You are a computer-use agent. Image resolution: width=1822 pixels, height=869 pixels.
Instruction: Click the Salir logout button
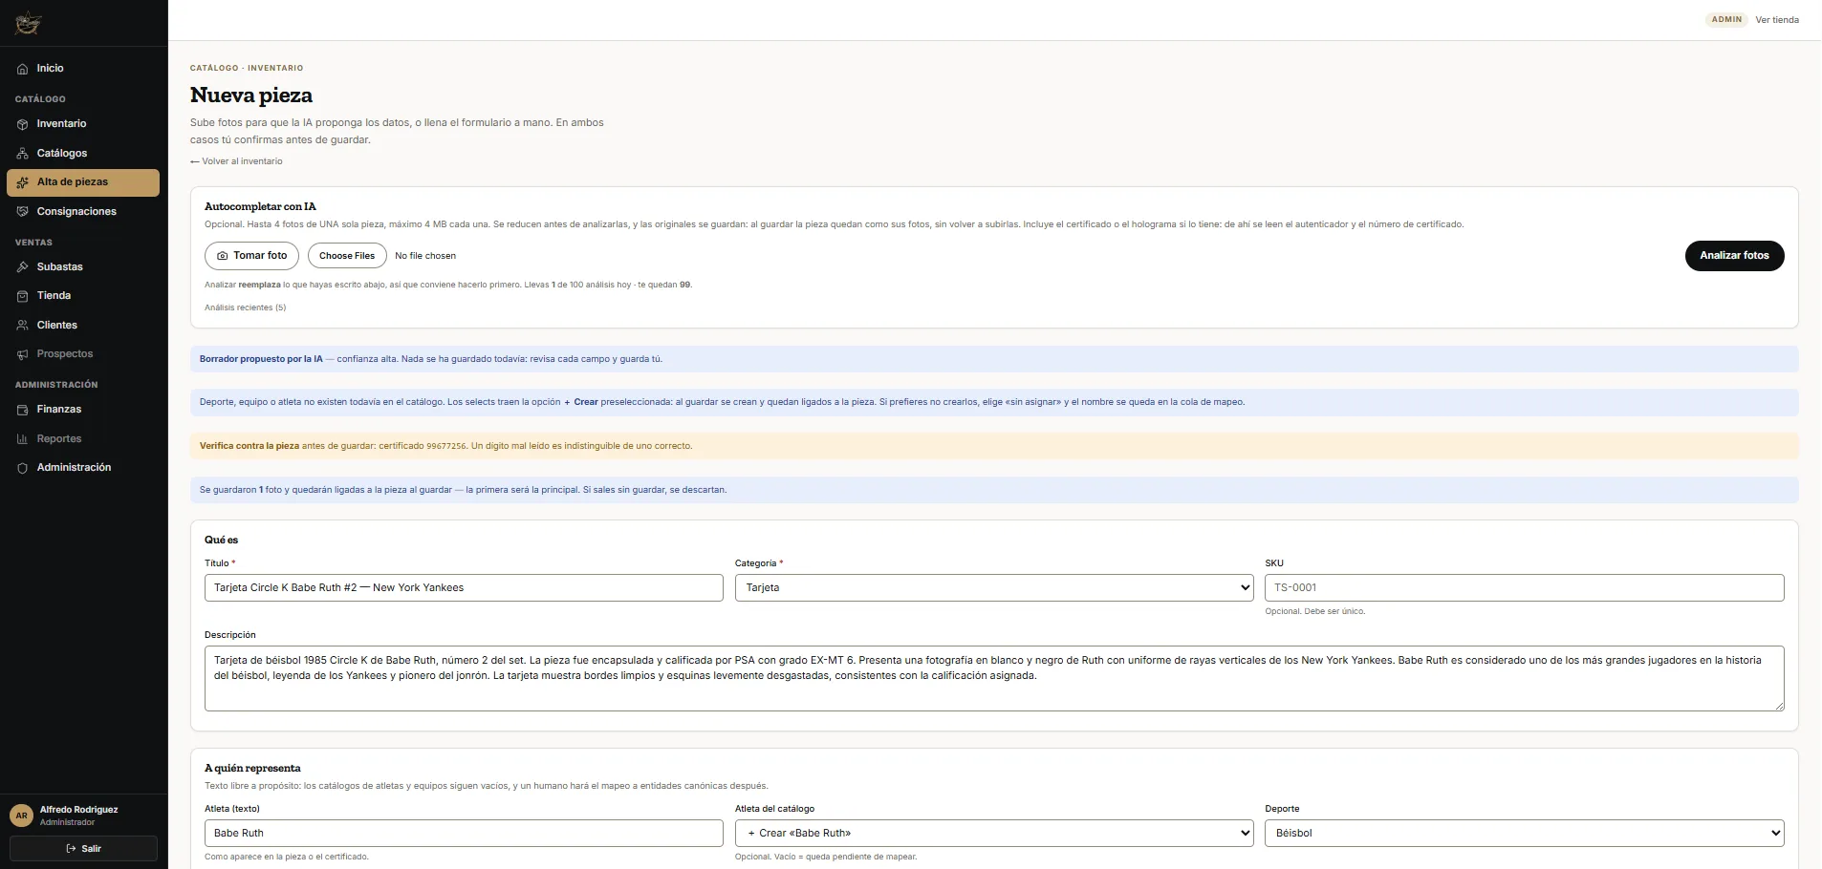[x=83, y=849]
